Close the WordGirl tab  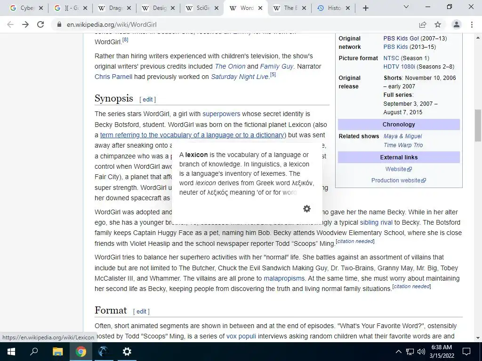click(x=260, y=8)
